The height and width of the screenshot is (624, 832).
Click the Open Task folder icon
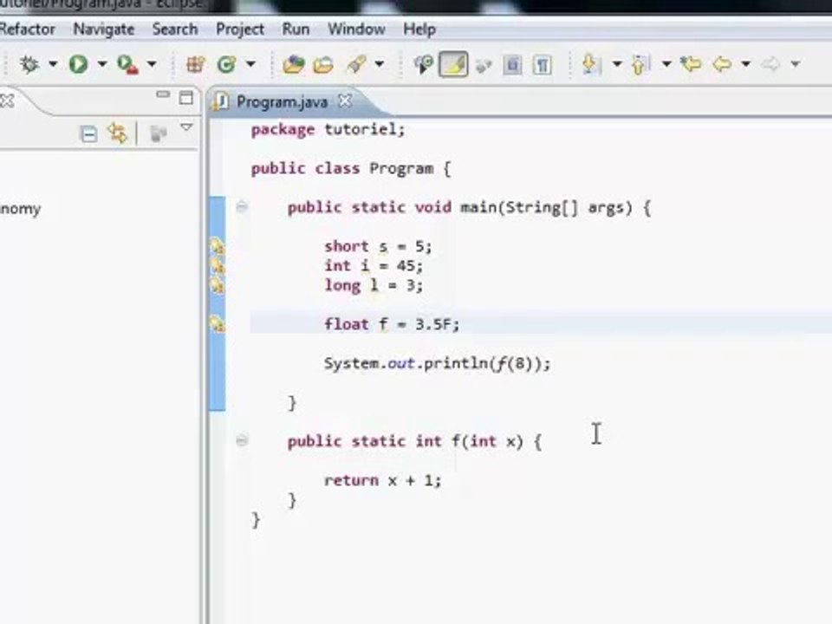point(323,65)
